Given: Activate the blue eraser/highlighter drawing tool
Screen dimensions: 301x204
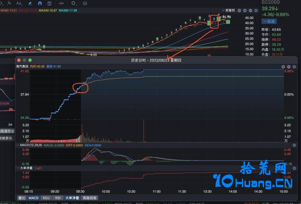Looking at the screenshot, I should 30,3.
